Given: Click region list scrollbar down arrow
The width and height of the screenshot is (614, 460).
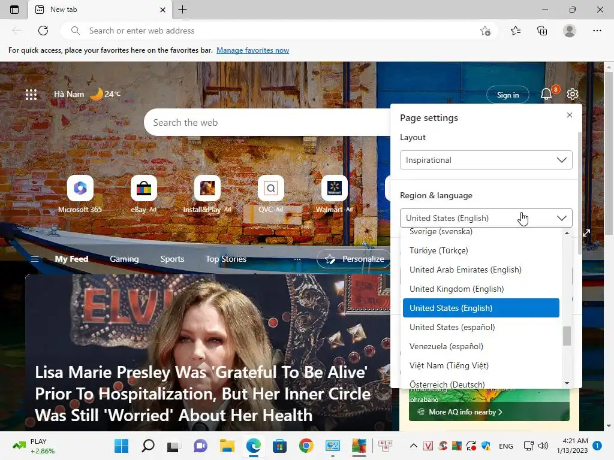Looking at the screenshot, I should pos(567,383).
